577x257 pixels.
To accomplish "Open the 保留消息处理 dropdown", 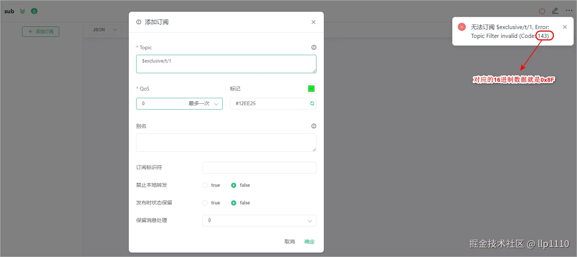I will tap(259, 221).
